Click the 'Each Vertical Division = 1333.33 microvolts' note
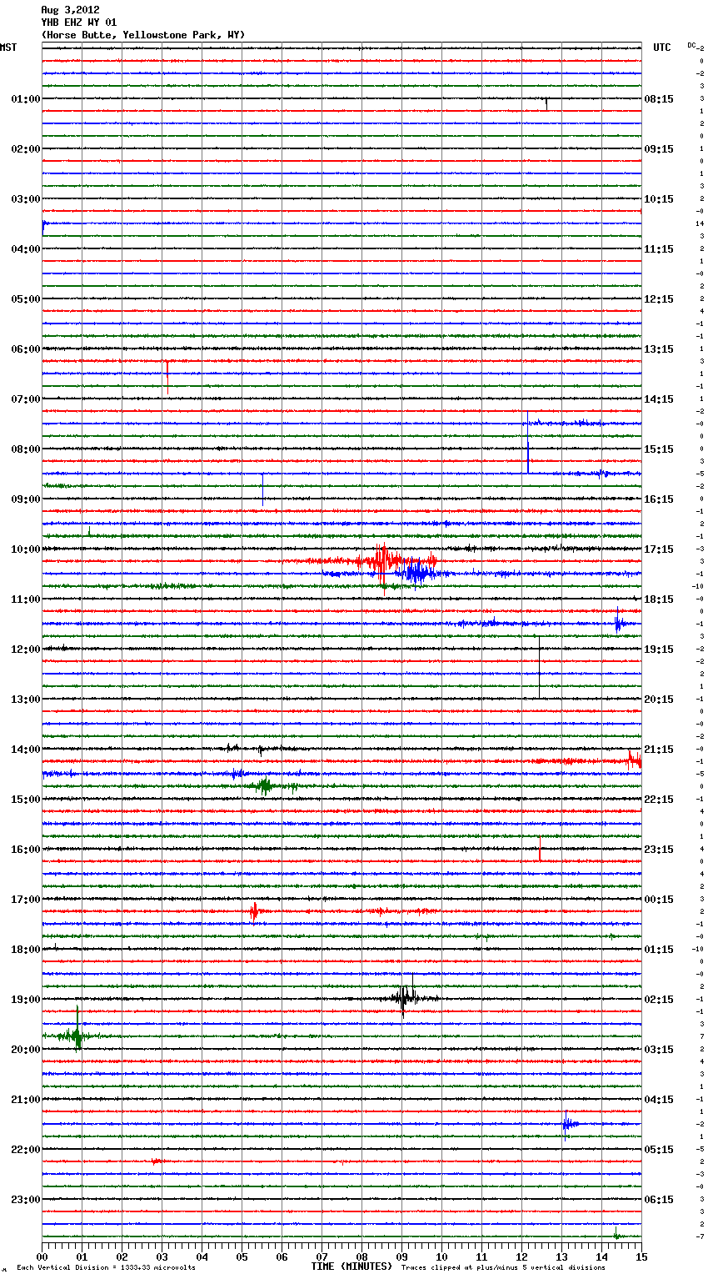This screenshot has width=708, height=1279. point(106,1267)
